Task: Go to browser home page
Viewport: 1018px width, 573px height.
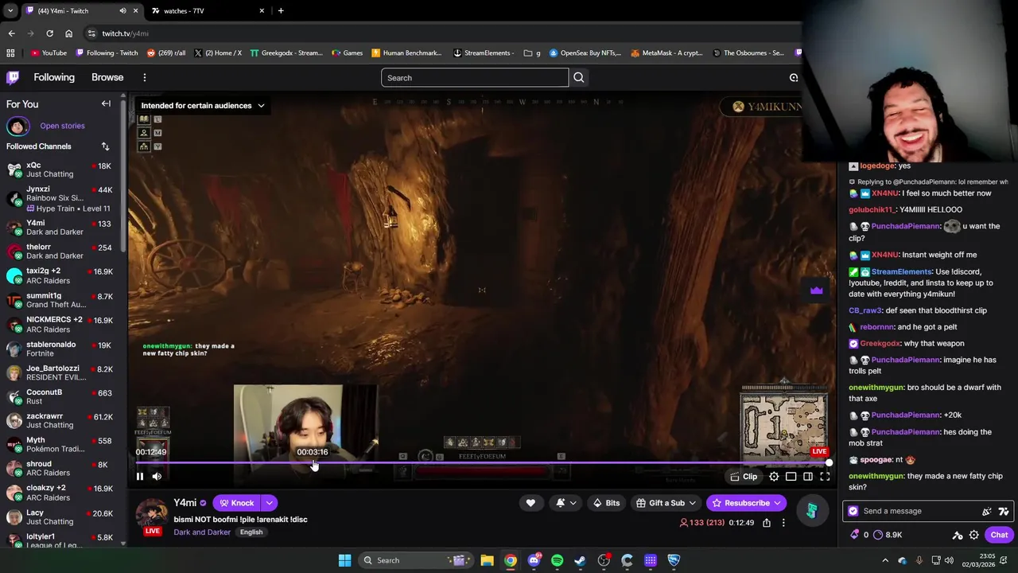Action: coord(68,33)
